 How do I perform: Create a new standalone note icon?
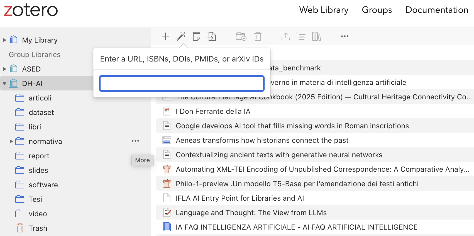[x=197, y=36]
